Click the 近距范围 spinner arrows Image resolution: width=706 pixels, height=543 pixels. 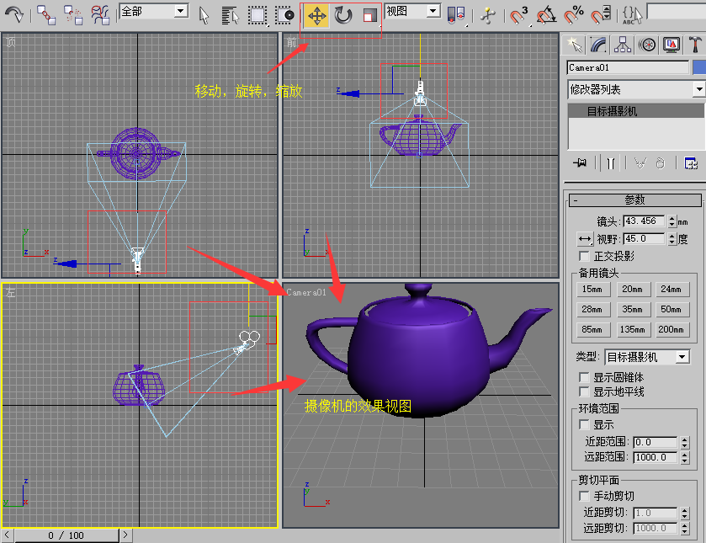684,442
